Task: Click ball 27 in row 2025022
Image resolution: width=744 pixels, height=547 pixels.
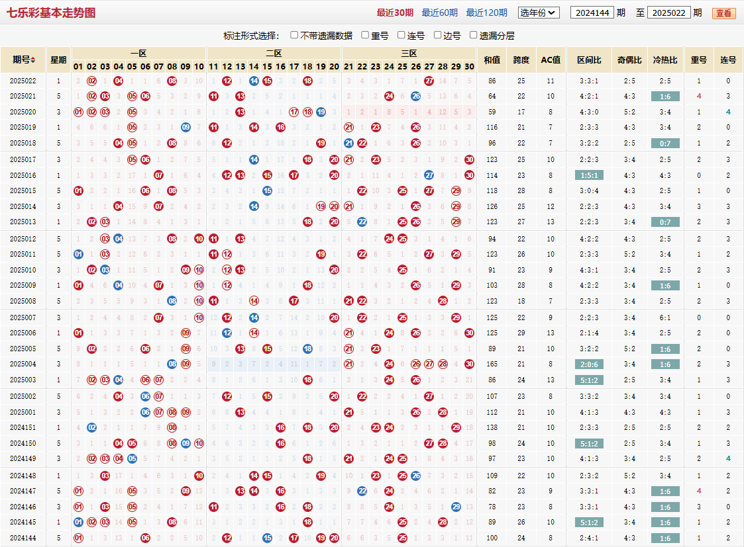Action: click(429, 81)
